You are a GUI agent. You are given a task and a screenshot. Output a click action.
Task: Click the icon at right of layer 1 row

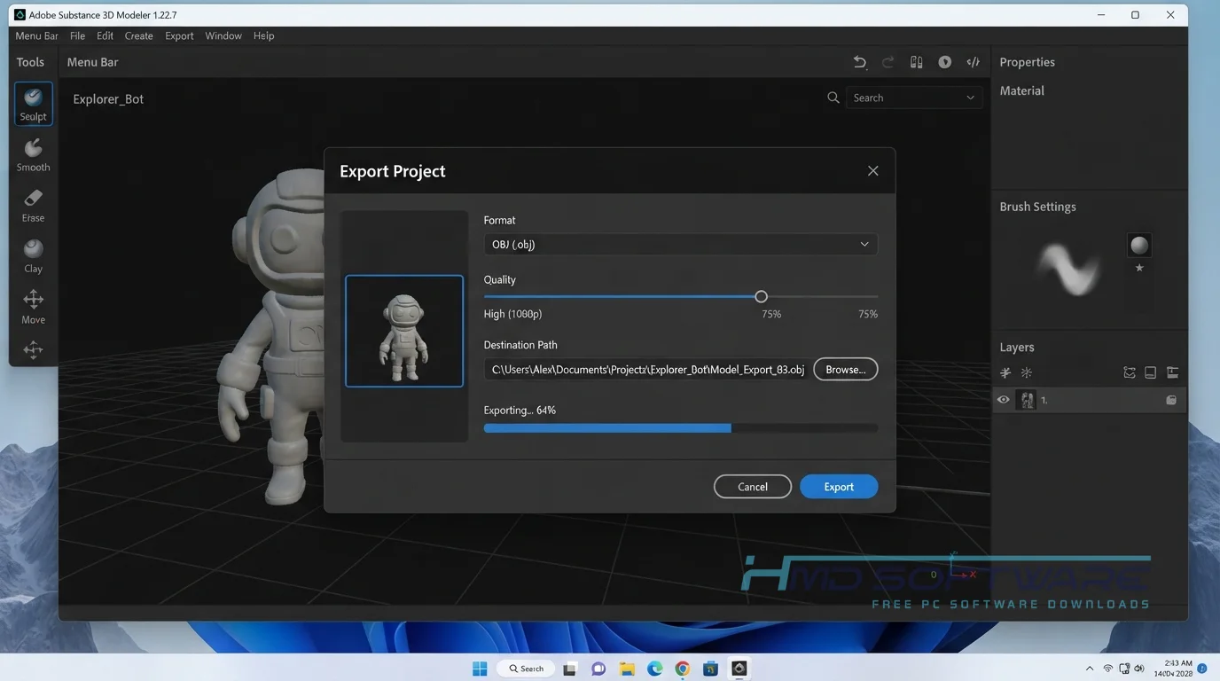click(x=1171, y=400)
